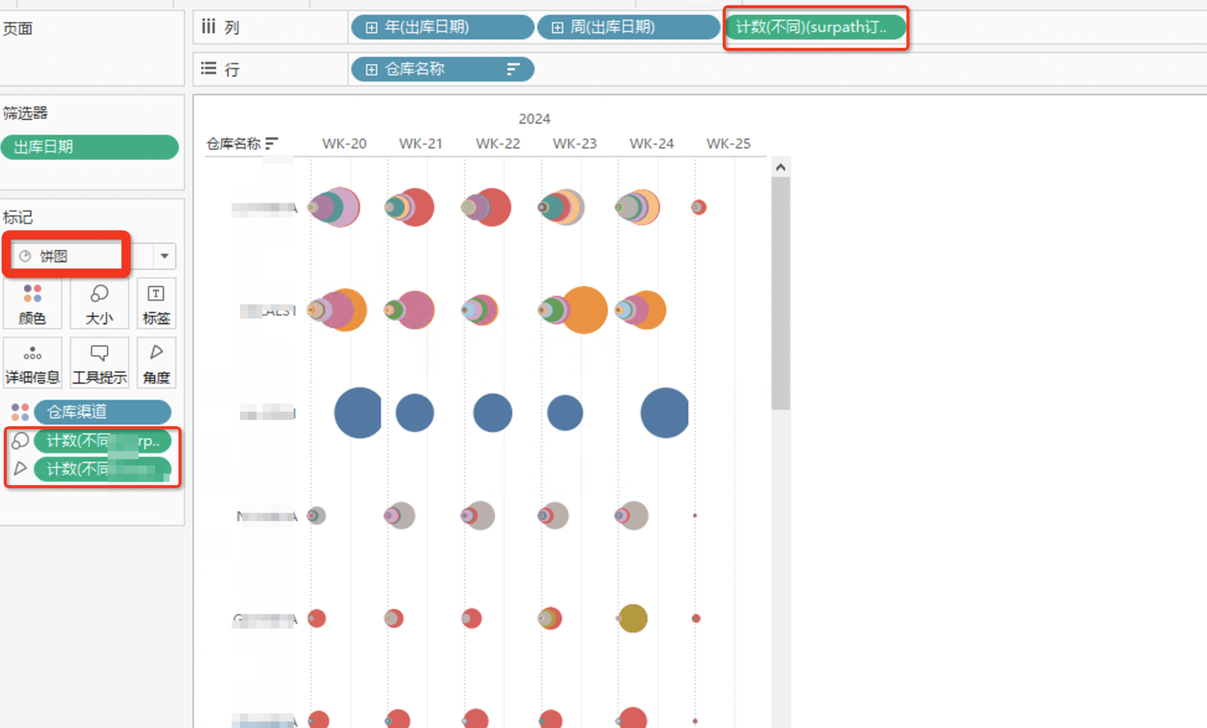Click the size icon beside first 计数 pill
This screenshot has height=728, width=1207.
(x=20, y=441)
